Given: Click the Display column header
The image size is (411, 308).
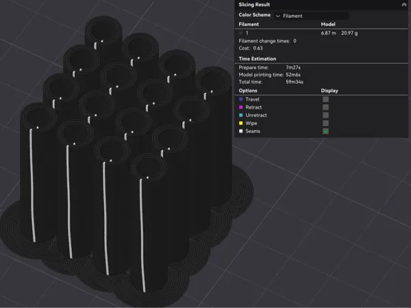Looking at the screenshot, I should click(329, 90).
